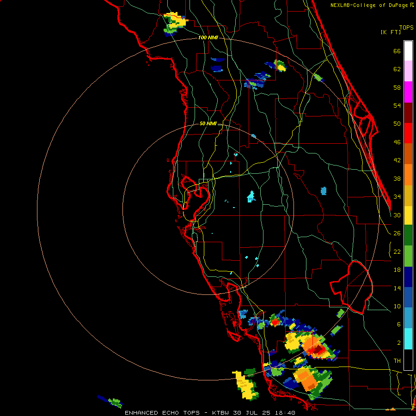Click the legend value 18
Viewport: 416px width, 416px height.
coord(397,270)
